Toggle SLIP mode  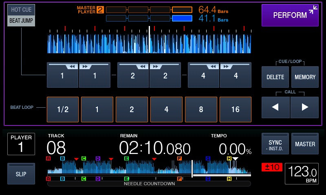21,174
